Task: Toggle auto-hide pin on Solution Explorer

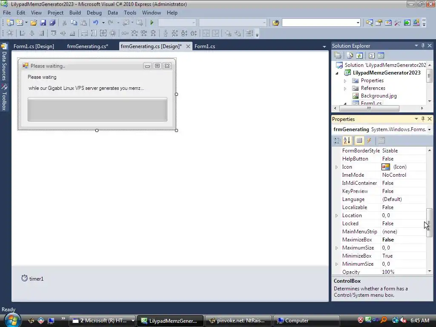Action: tap(423, 46)
